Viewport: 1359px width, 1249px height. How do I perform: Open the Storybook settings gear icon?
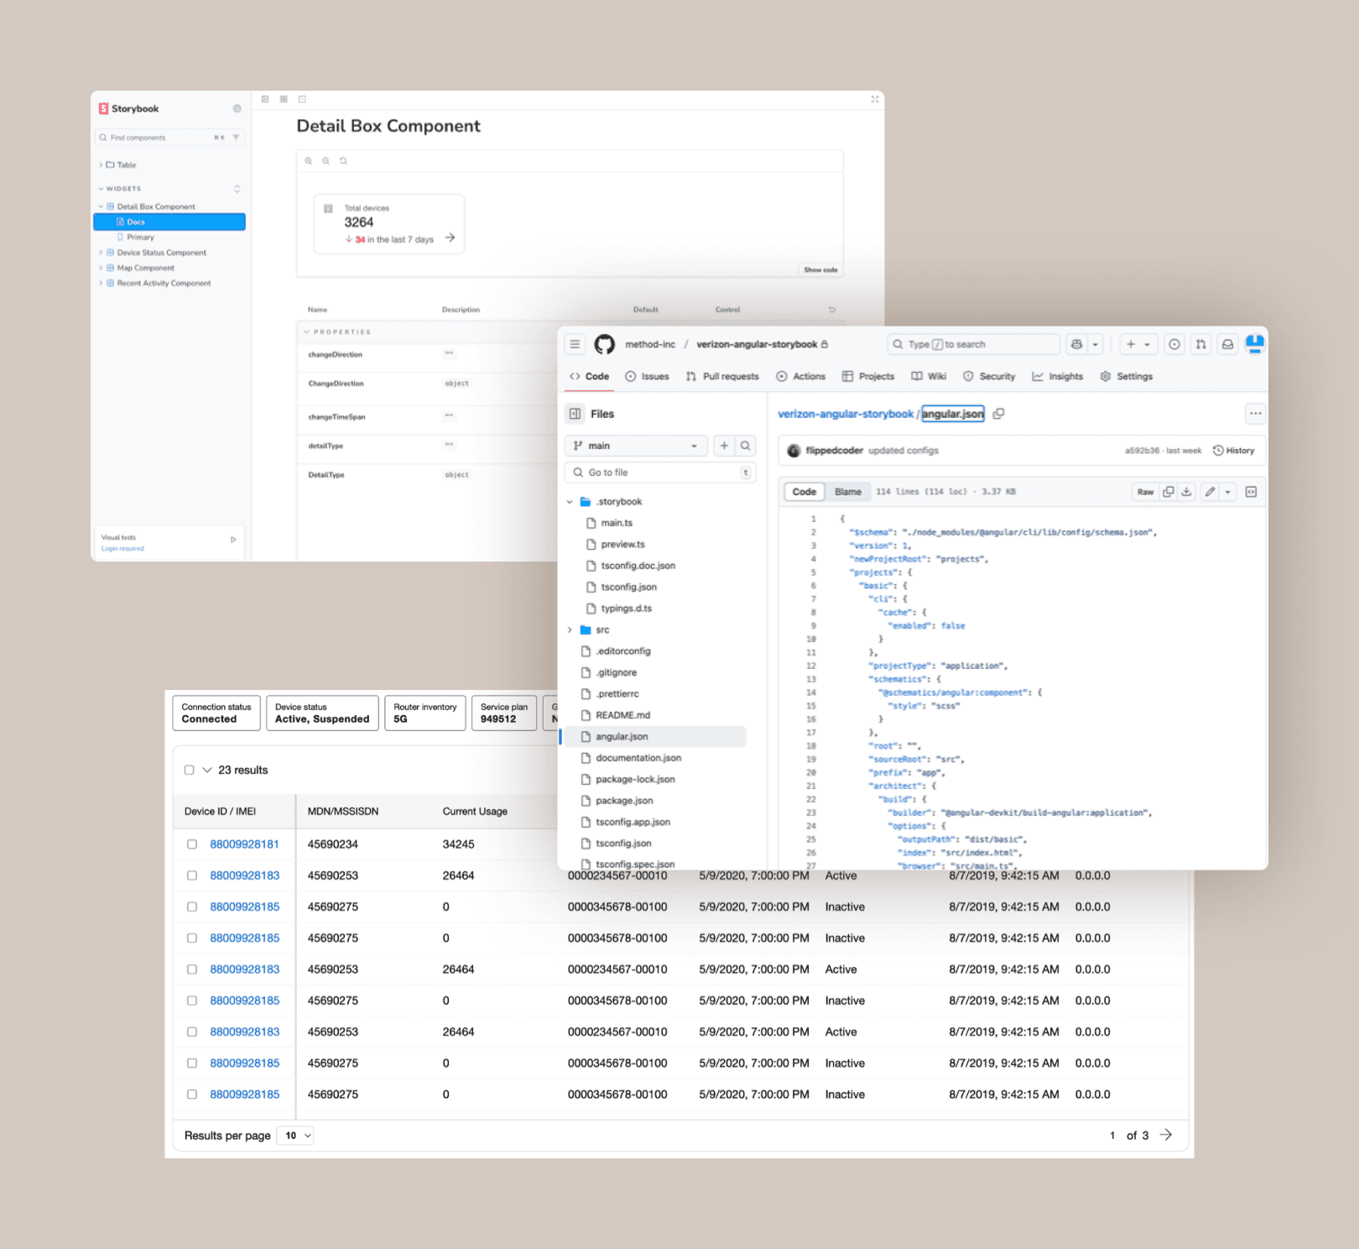[237, 107]
